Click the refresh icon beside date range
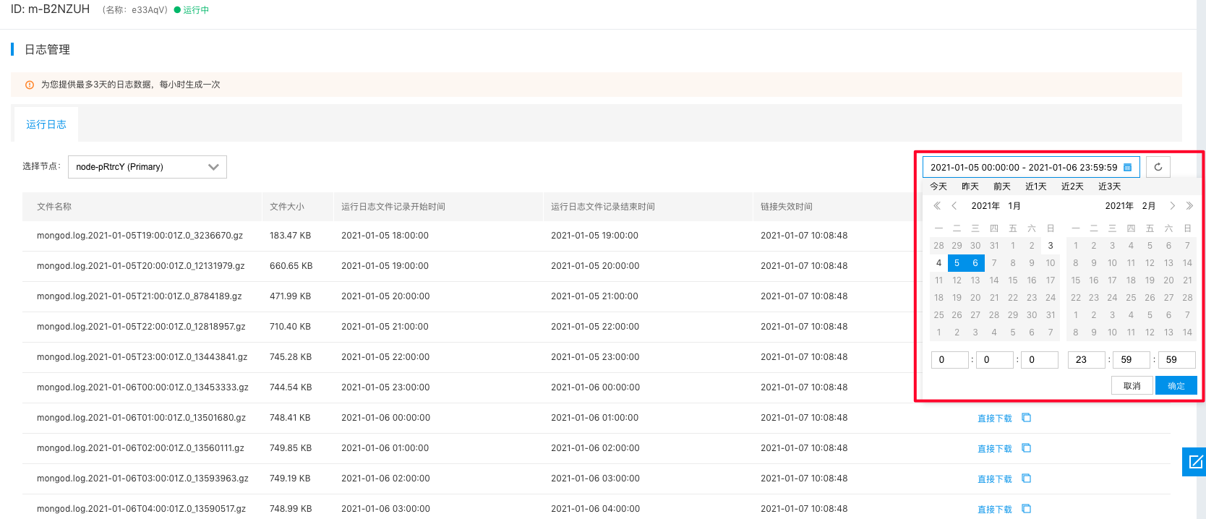 click(x=1158, y=167)
